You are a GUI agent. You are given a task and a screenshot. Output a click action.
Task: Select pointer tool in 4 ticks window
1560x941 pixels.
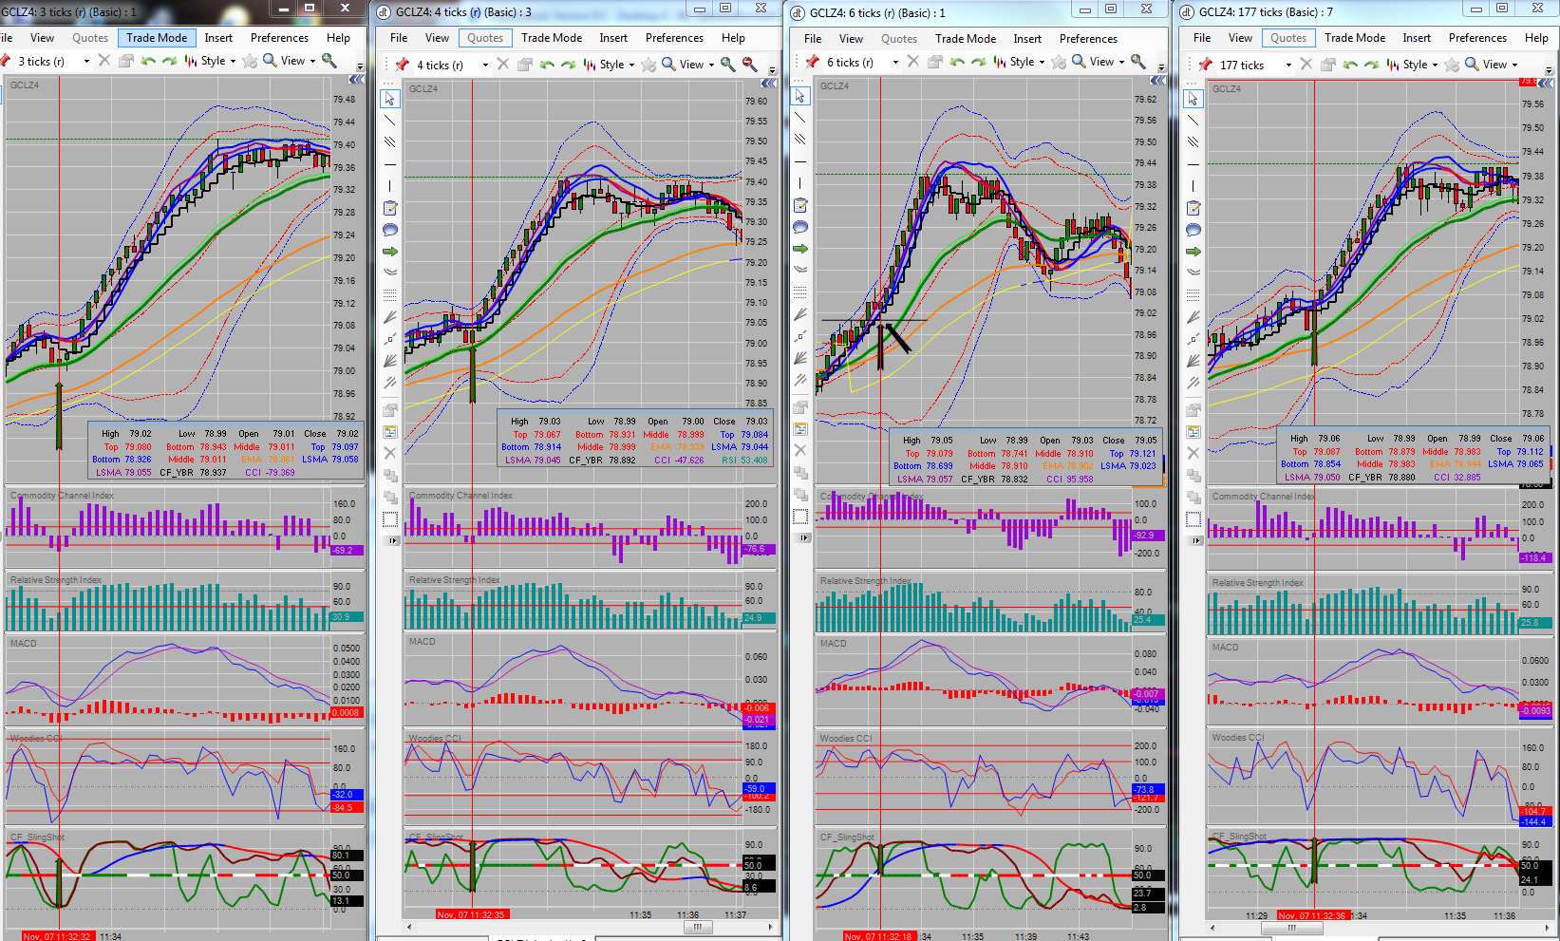point(389,99)
